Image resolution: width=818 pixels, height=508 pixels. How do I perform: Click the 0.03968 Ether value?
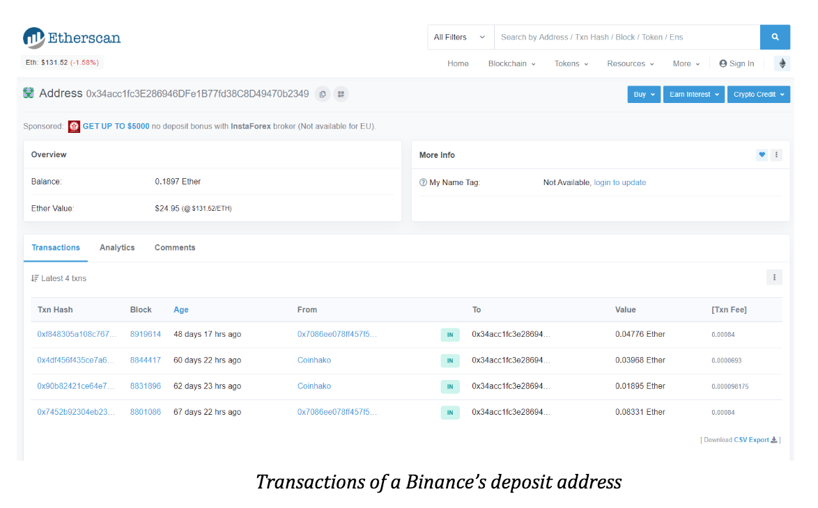(640, 360)
